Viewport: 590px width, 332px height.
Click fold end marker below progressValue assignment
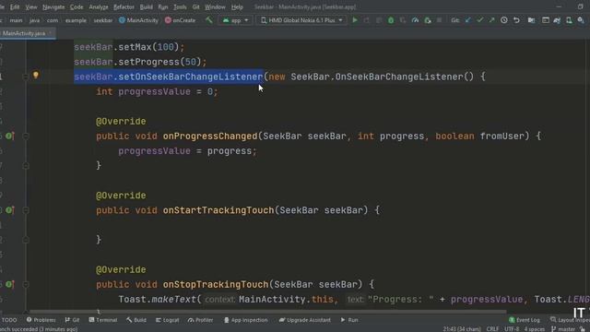coord(26,165)
